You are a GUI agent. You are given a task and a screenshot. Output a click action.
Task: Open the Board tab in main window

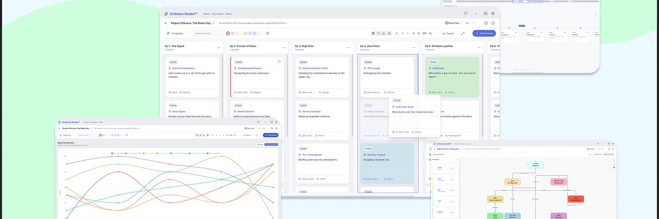tap(207, 13)
